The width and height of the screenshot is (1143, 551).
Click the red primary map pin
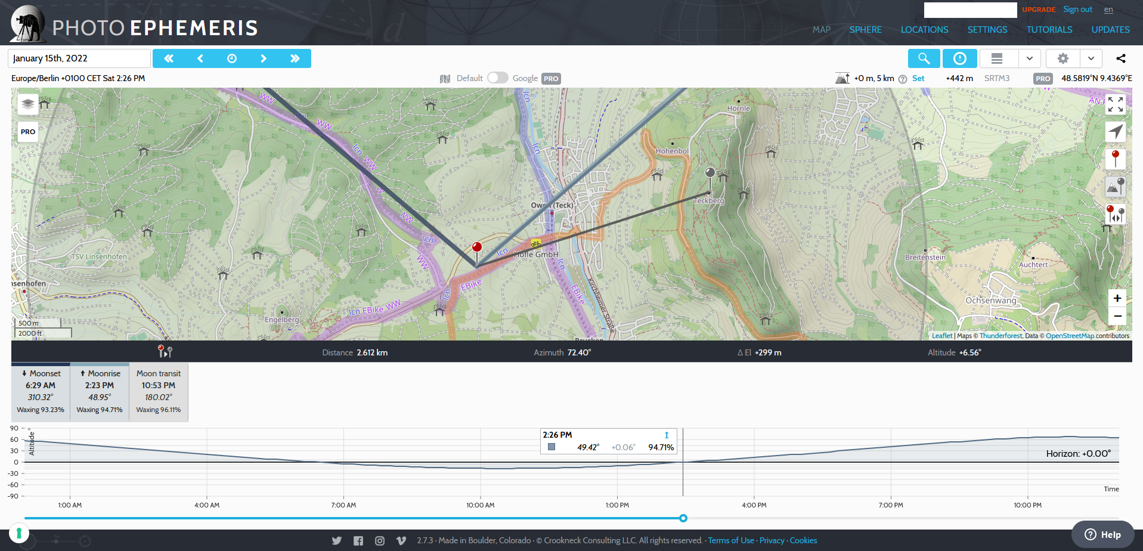click(x=476, y=247)
